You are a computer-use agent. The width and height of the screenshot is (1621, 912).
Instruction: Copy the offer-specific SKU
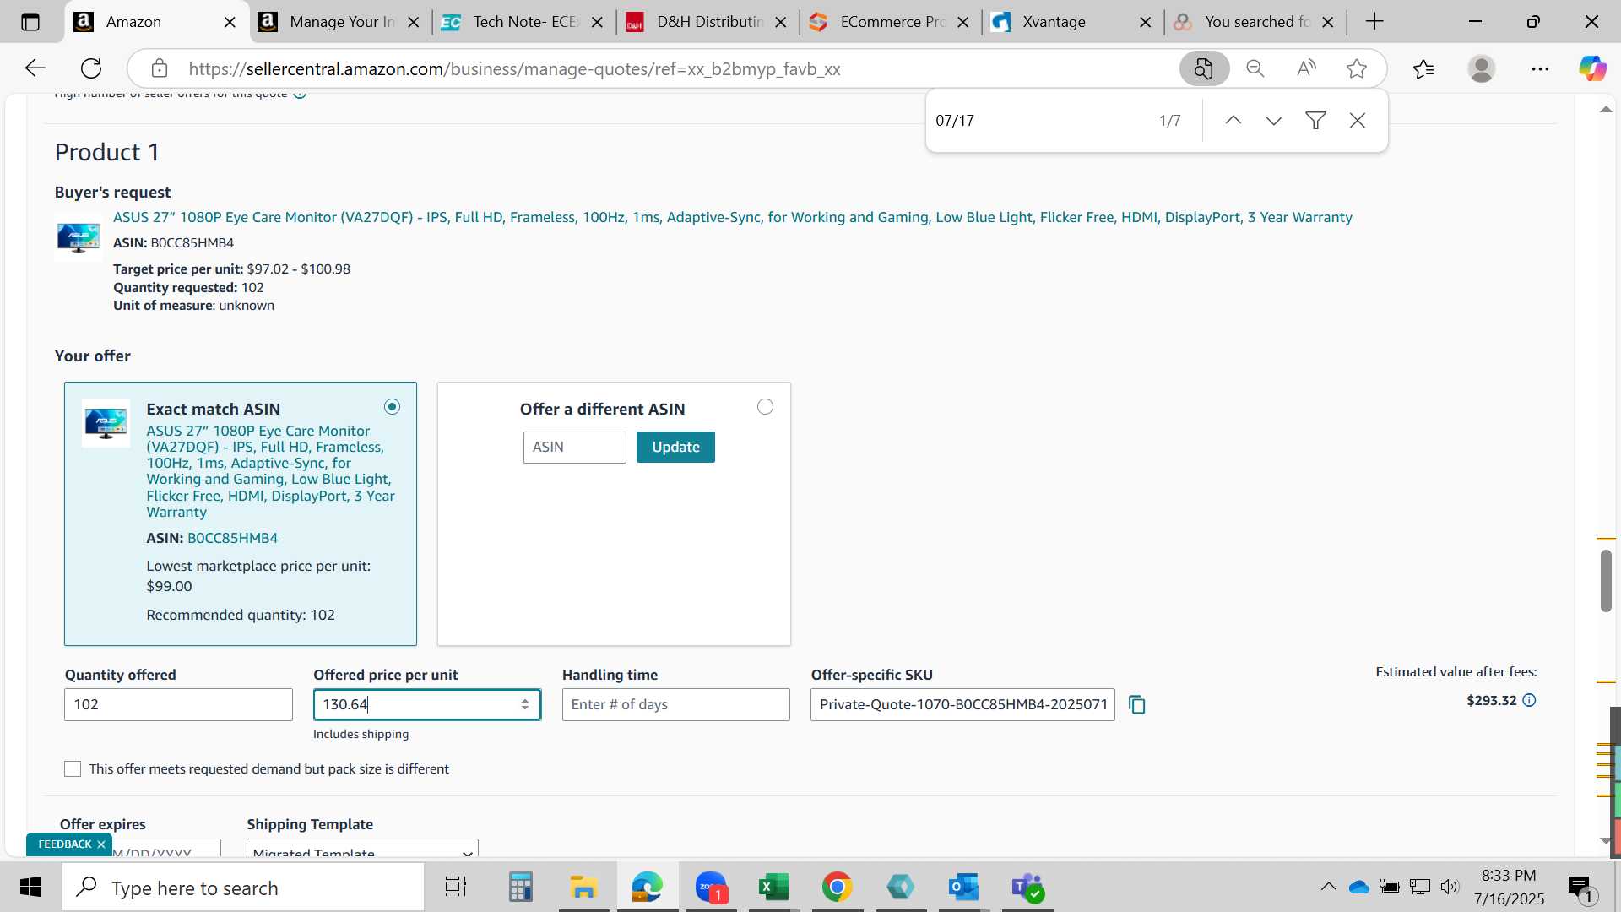click(x=1137, y=704)
